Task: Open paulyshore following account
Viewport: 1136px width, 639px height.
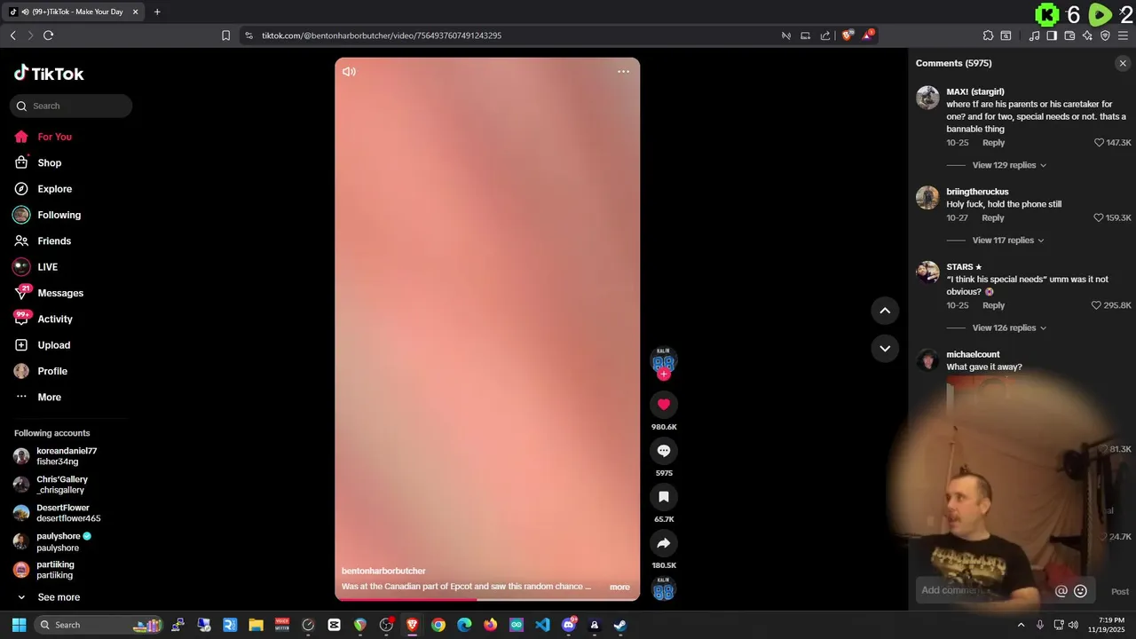Action: click(64, 541)
